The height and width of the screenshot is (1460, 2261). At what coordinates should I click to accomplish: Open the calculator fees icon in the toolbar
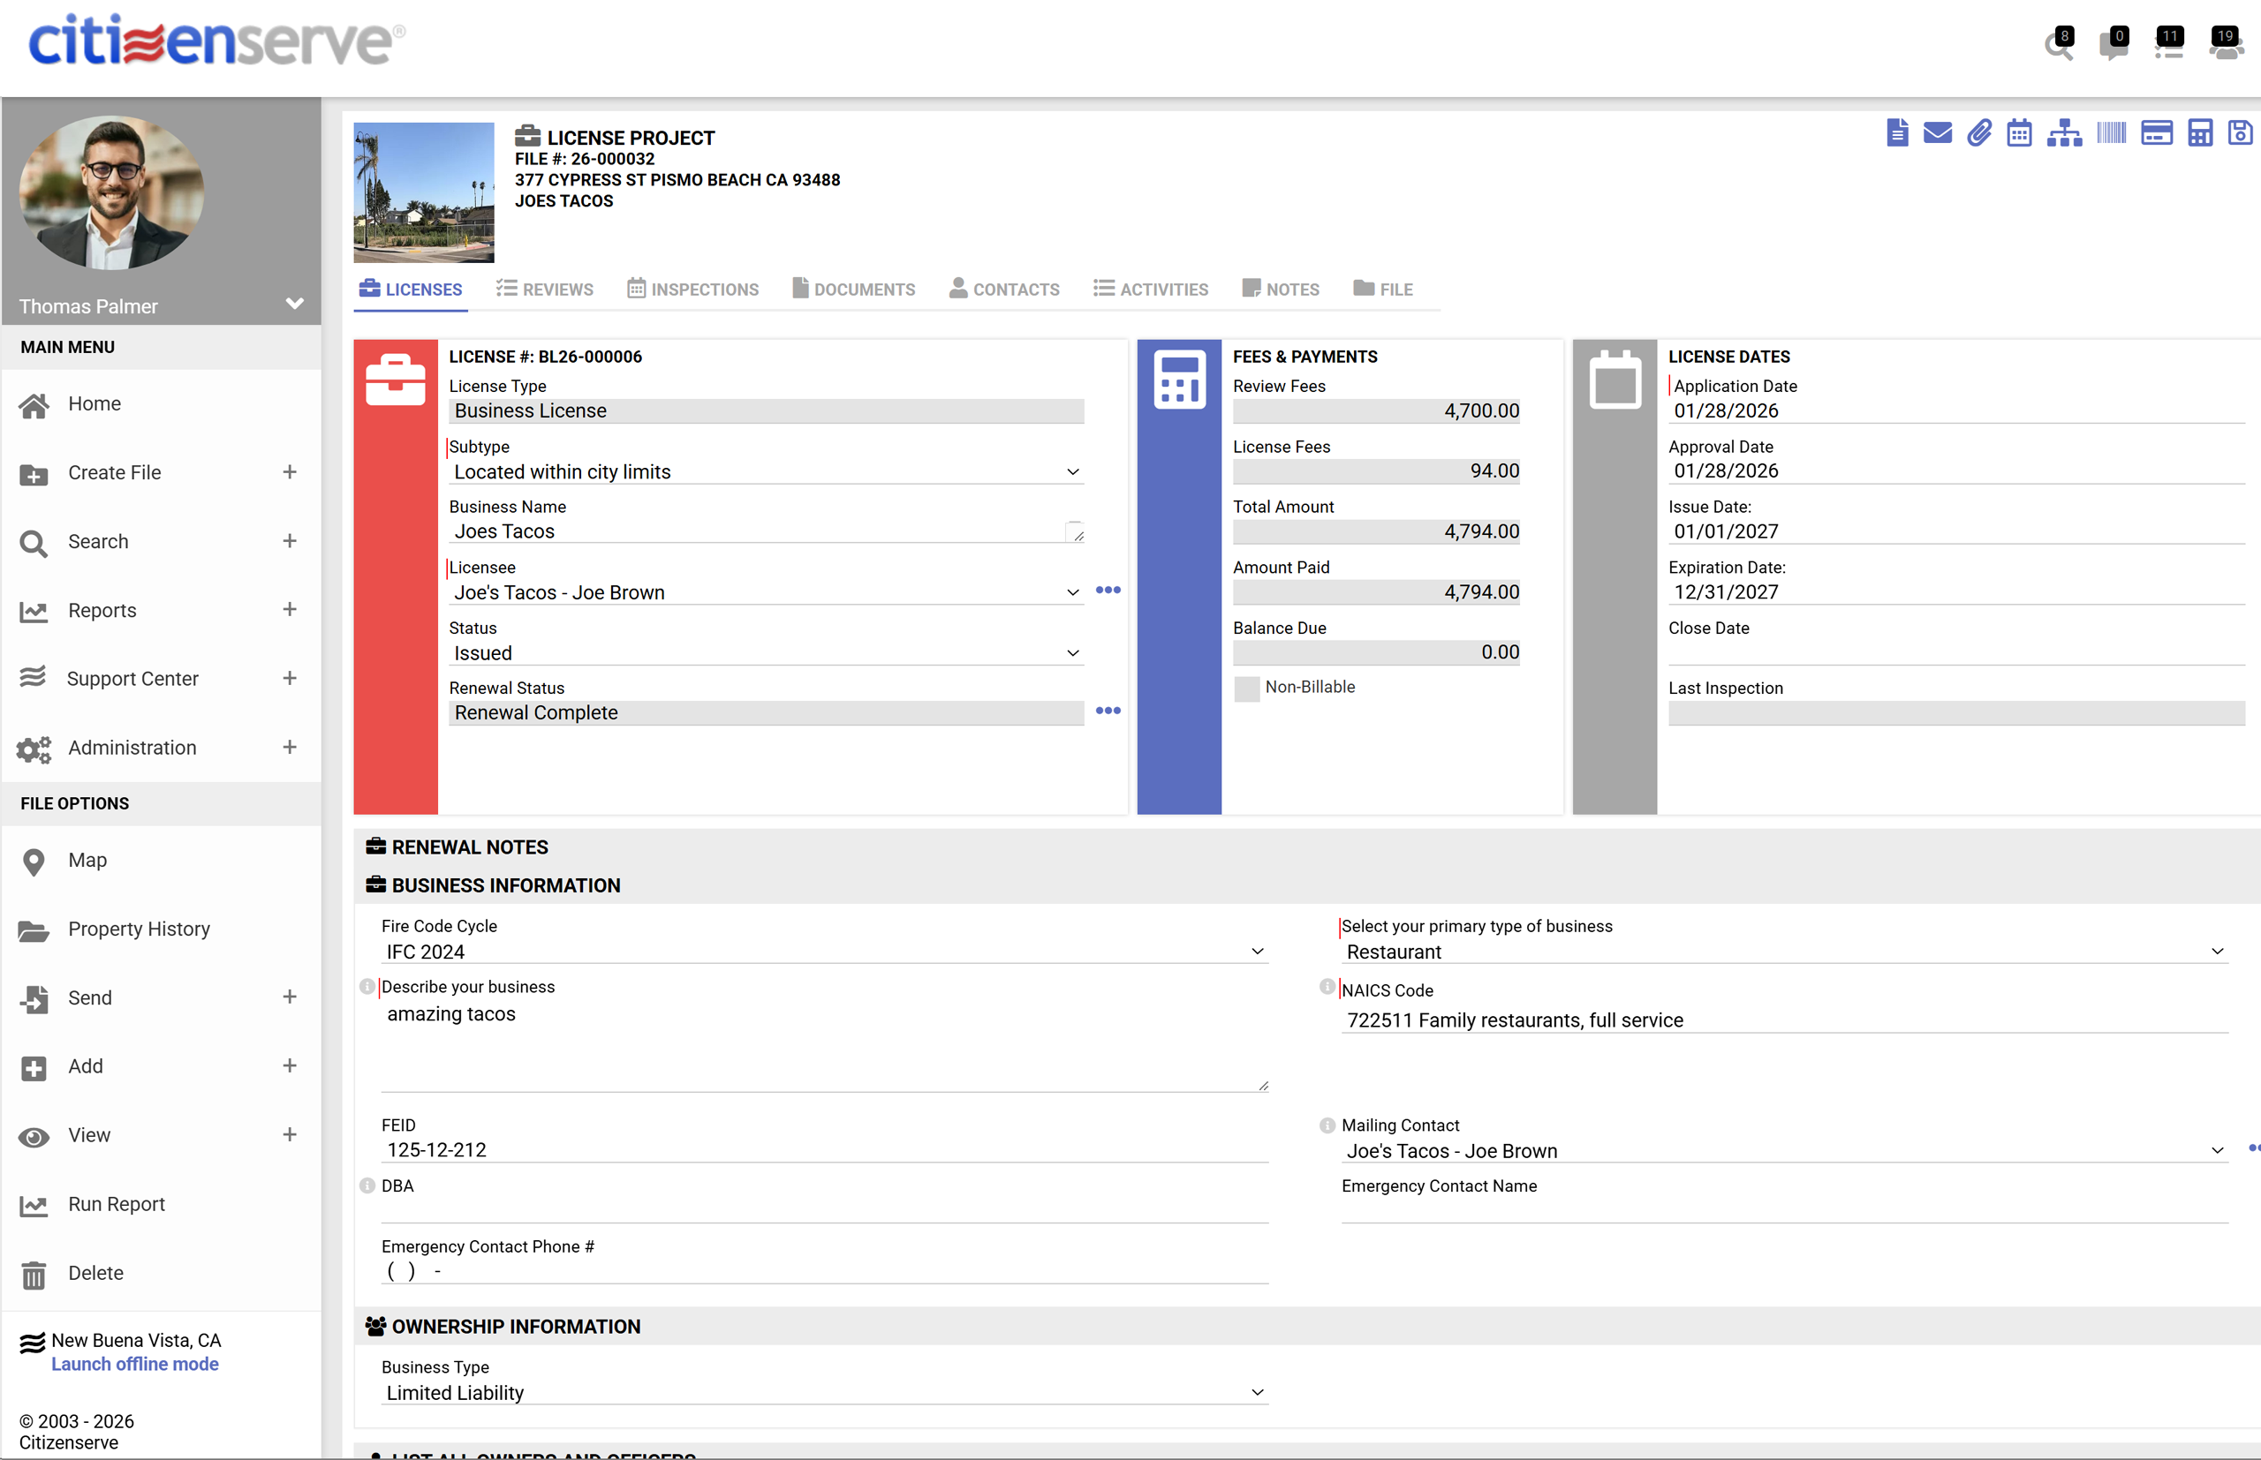point(2199,132)
